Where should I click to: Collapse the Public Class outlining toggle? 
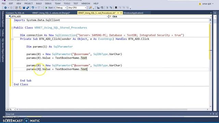click(x=12, y=28)
